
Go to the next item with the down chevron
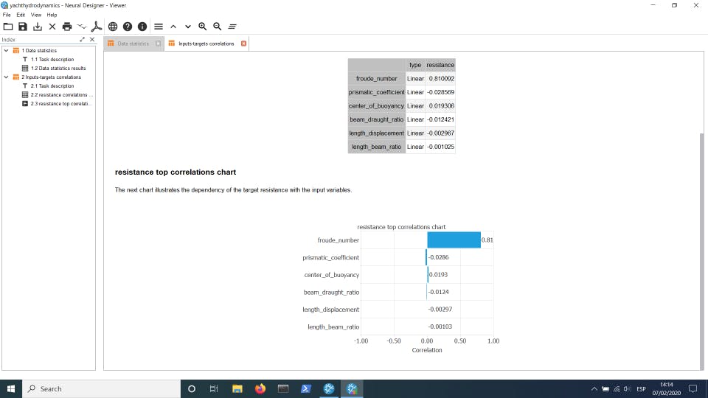[x=188, y=27]
